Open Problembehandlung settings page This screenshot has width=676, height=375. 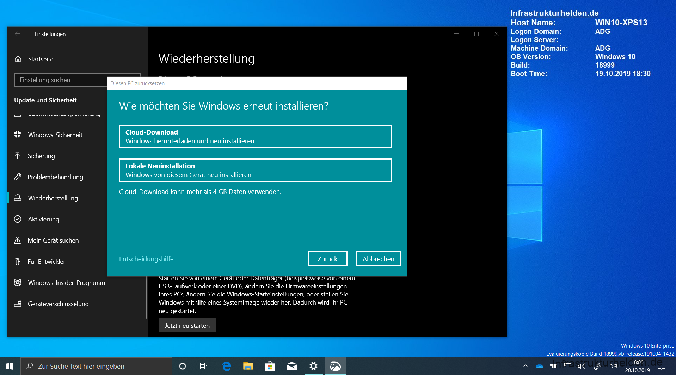pyautogui.click(x=55, y=177)
